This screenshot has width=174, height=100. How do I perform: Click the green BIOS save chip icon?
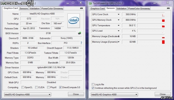(x=79, y=33)
